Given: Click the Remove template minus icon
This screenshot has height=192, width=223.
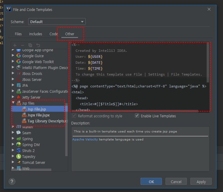Looking at the screenshot, I should pos(23,45).
